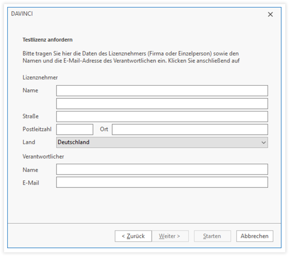The width and height of the screenshot is (289, 256).
Task: Click the Postleitzahl label
Action: (37, 129)
